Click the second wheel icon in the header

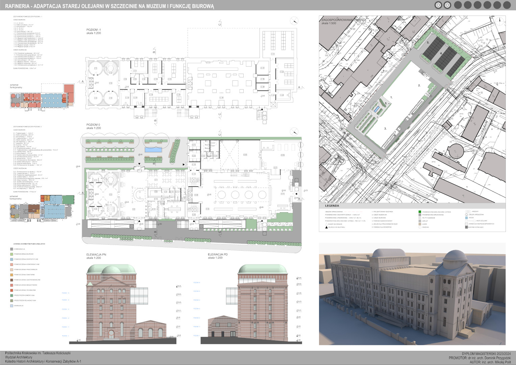click(x=447, y=5)
